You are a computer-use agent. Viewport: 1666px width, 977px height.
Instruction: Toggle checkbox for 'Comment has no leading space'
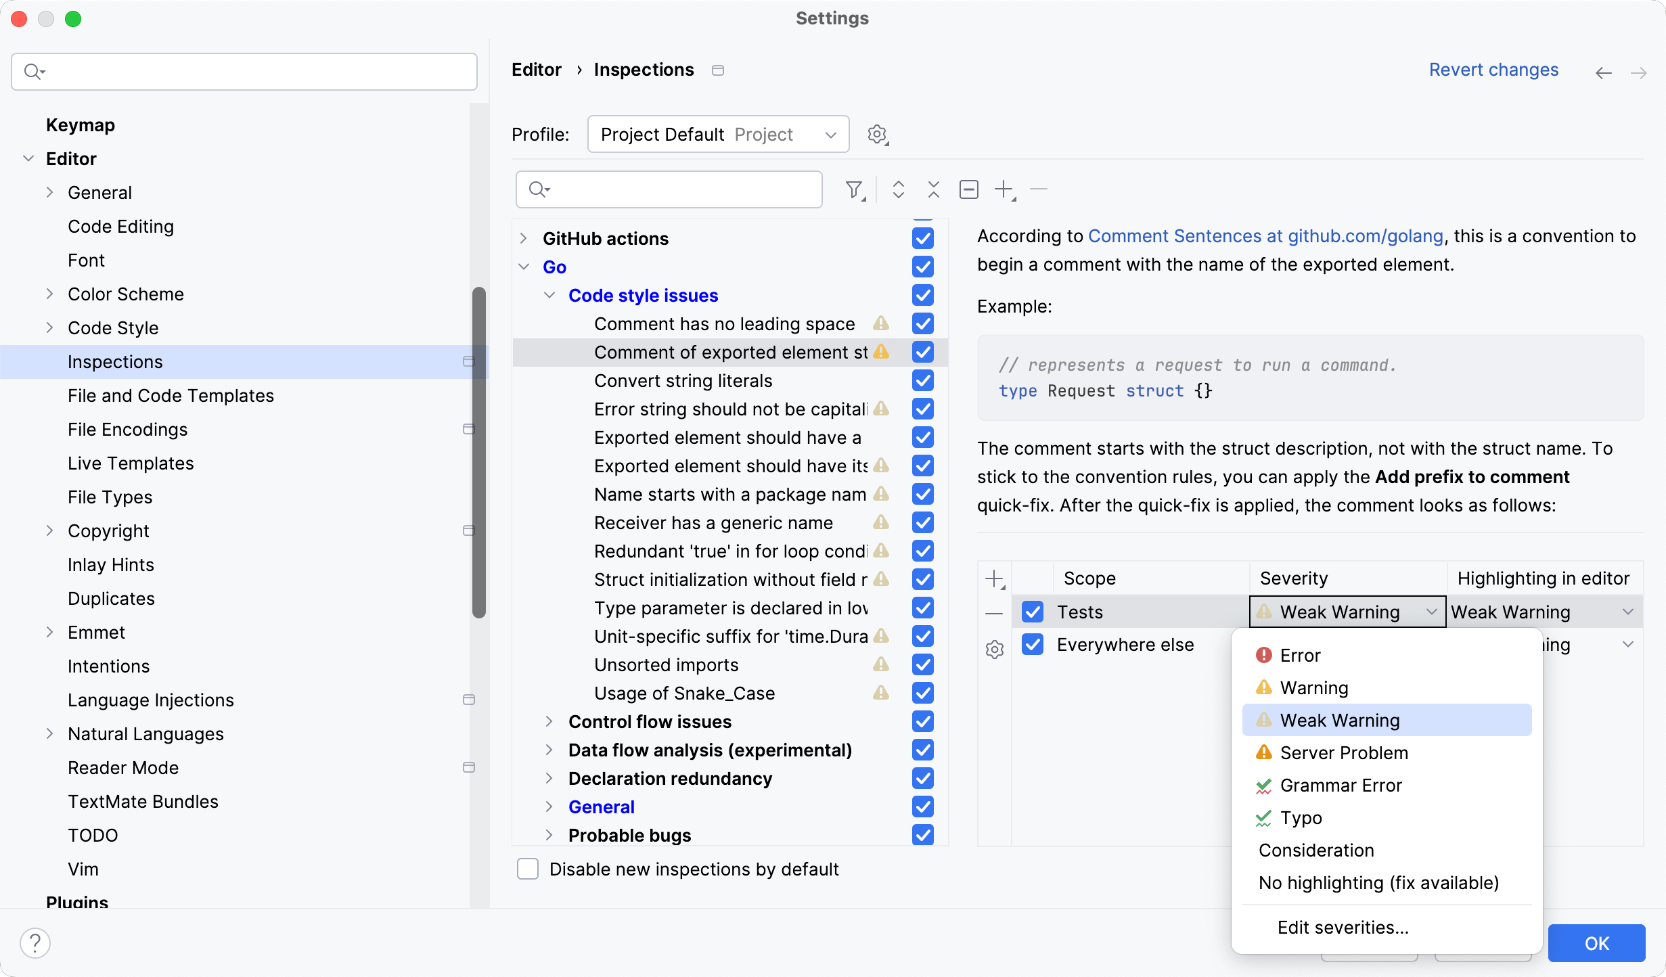(x=923, y=323)
